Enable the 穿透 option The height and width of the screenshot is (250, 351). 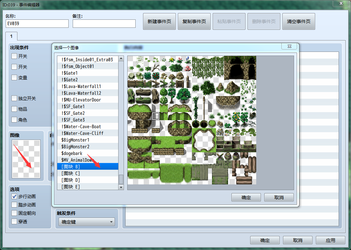coord(14,221)
